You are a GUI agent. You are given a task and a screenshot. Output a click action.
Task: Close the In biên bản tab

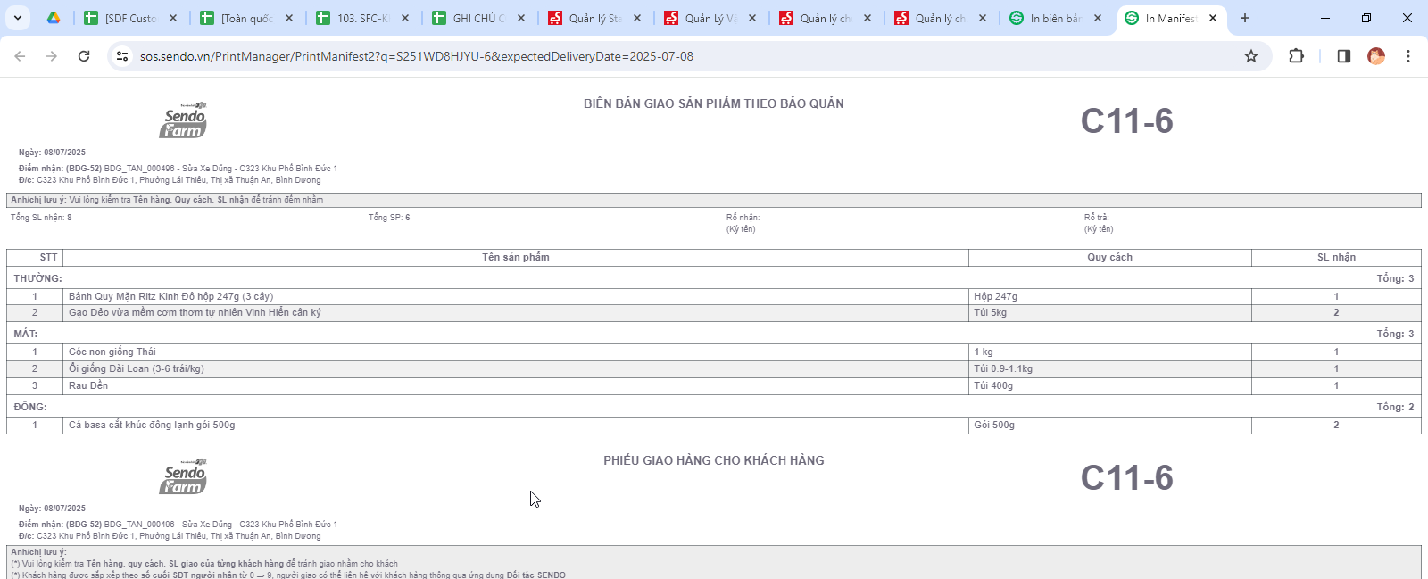point(1098,18)
